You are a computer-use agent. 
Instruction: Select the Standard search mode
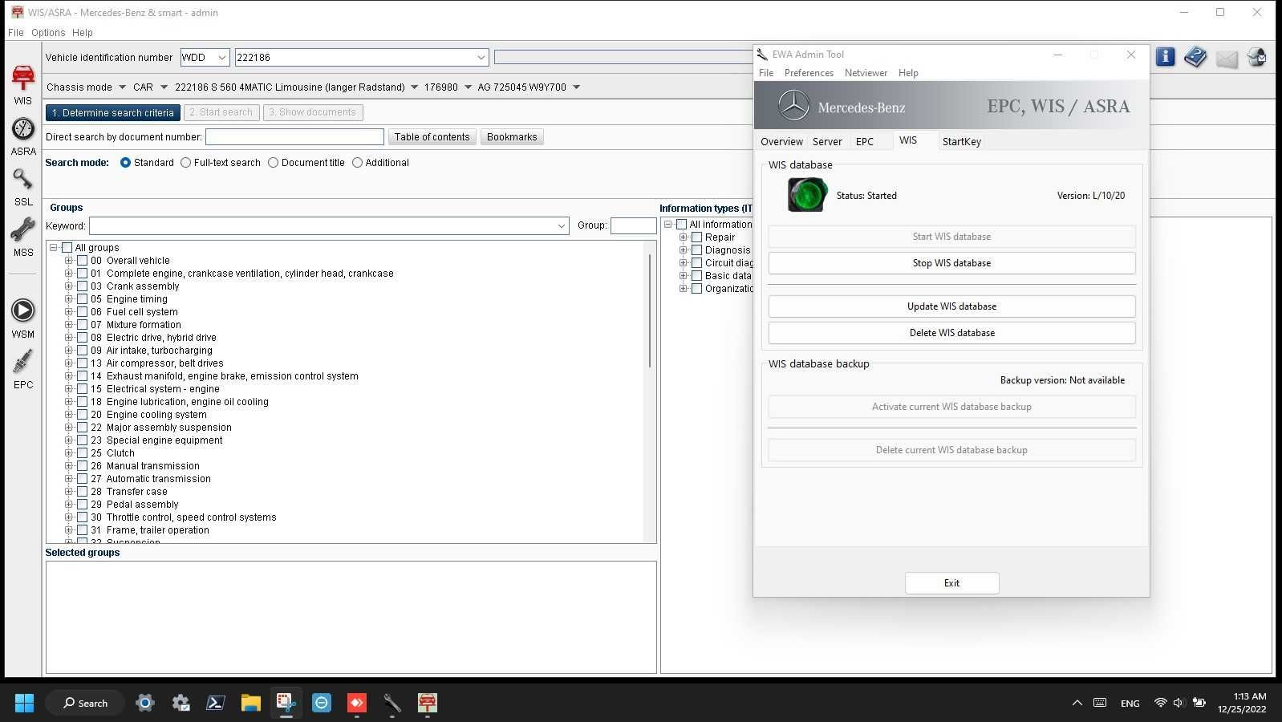click(x=125, y=162)
